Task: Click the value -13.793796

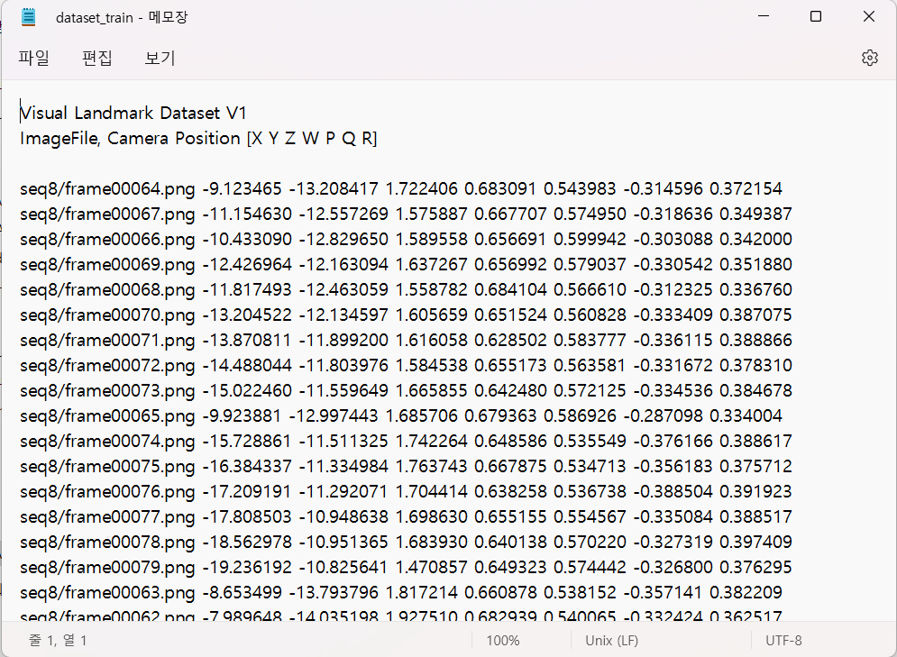Action: coord(334,592)
